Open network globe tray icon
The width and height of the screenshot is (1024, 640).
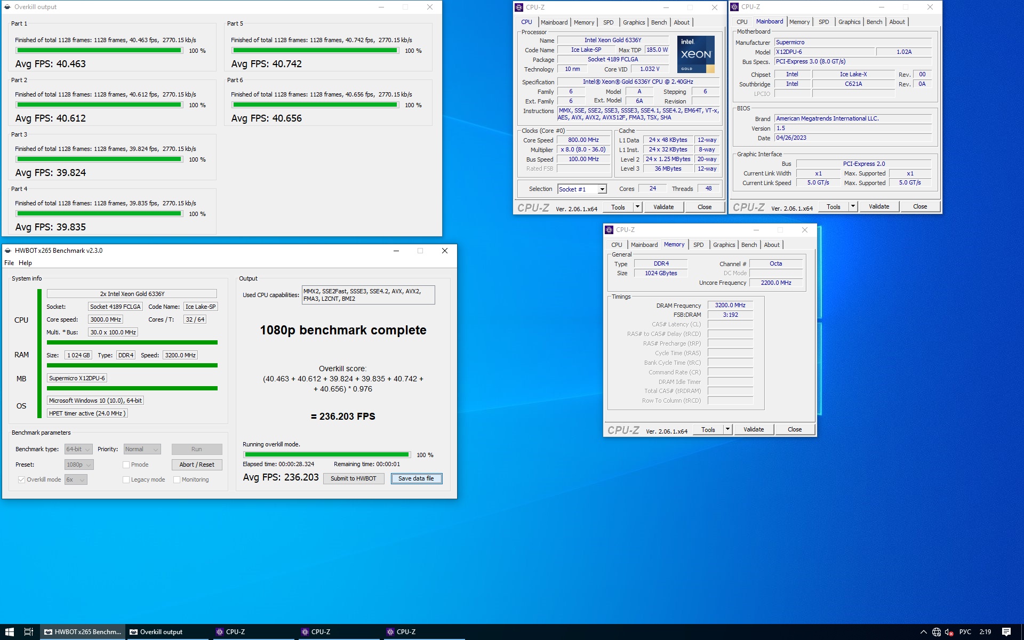click(x=937, y=632)
